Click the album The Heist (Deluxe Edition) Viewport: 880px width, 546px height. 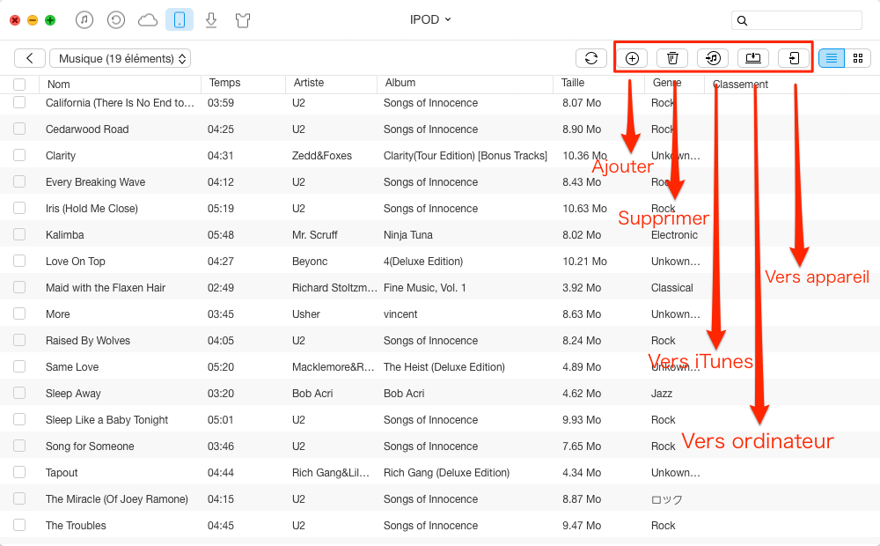(x=444, y=367)
